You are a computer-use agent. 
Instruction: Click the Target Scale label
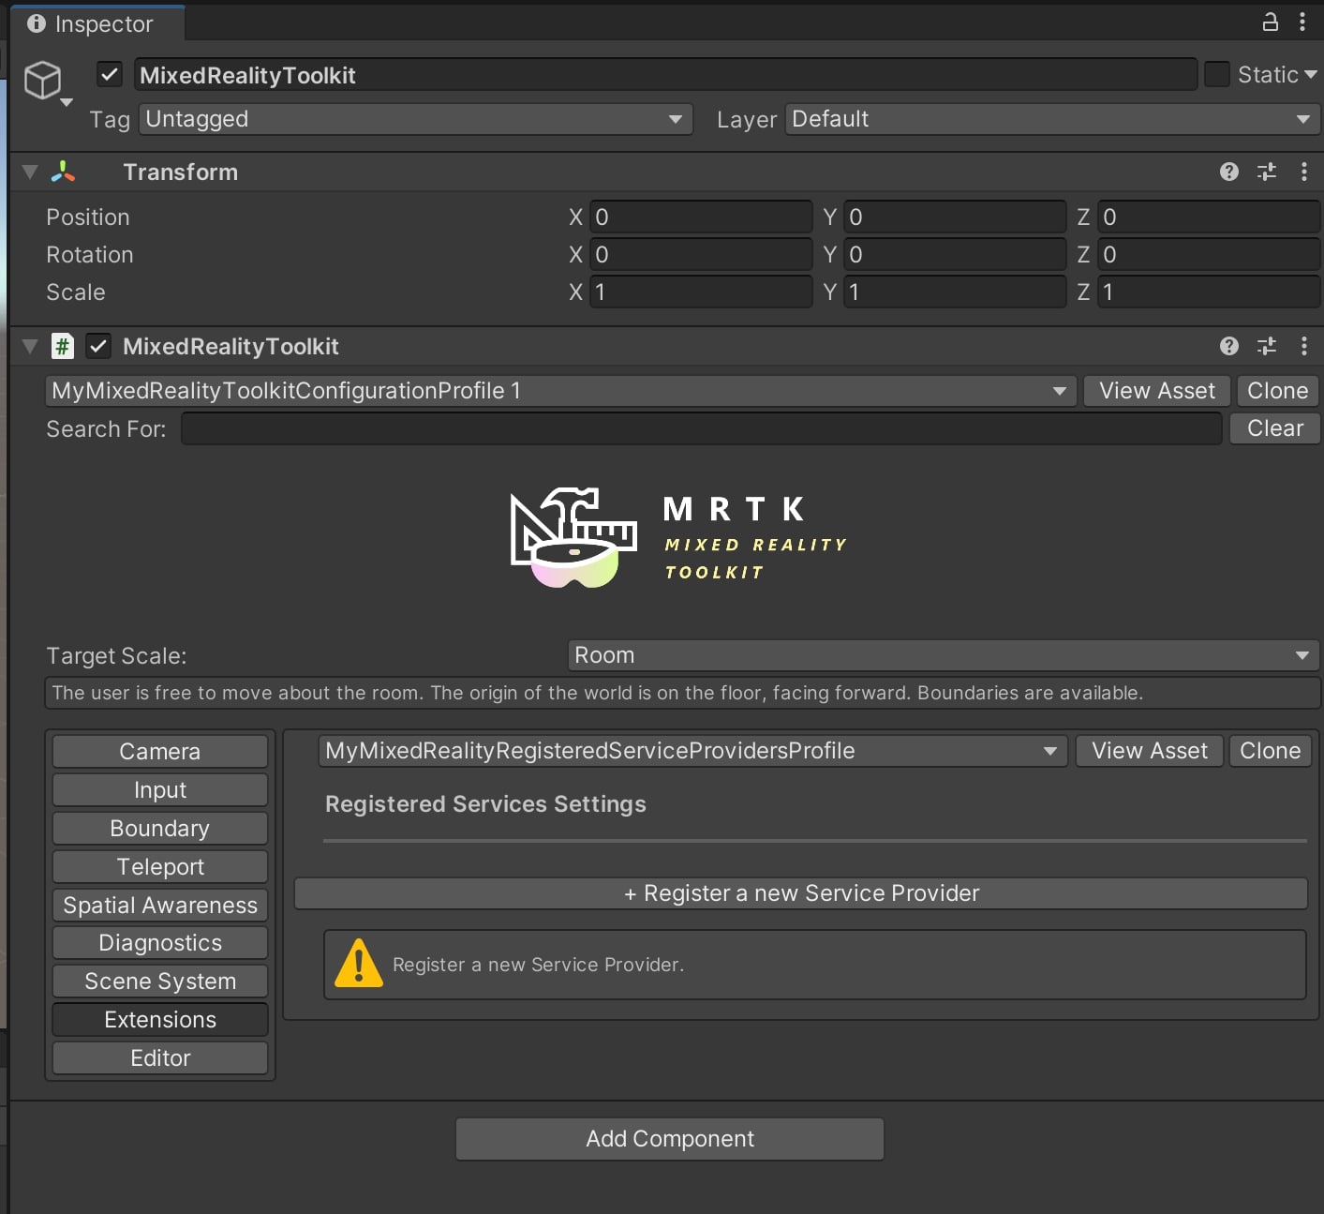pos(116,656)
